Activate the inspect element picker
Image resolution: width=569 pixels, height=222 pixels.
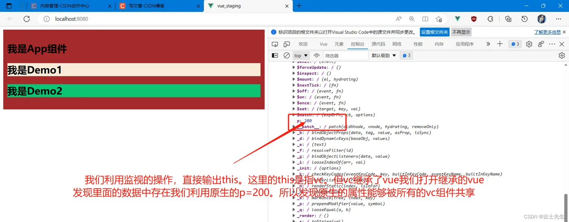[275, 44]
